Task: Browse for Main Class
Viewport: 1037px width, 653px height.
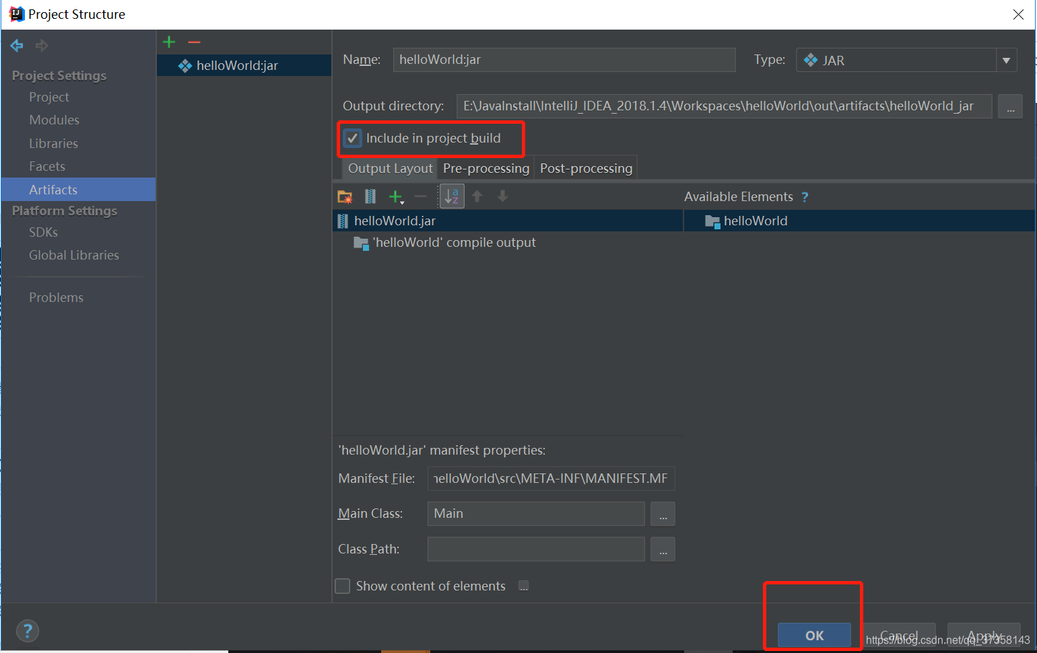Action: coord(663,514)
